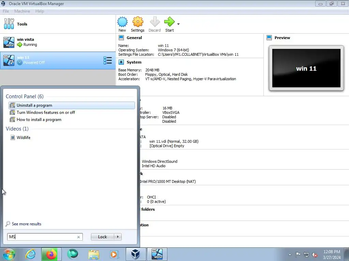The height and width of the screenshot is (261, 349).
Task: Click the Lock button
Action: 102,237
